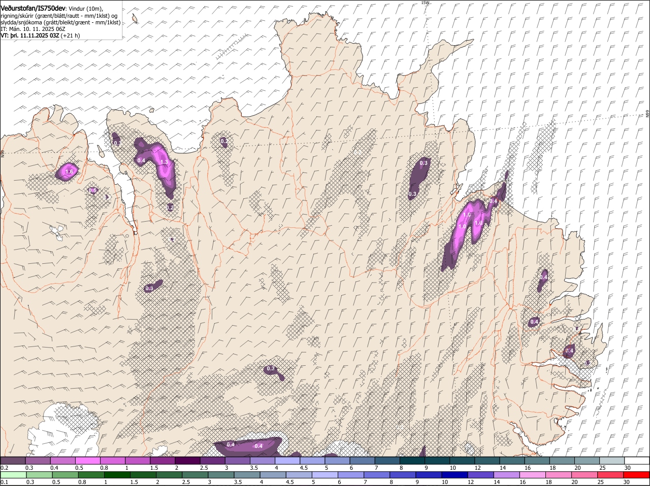
Task: Pick the upper-scale swatch between 0.2 and 0.3
Action: tap(13, 461)
